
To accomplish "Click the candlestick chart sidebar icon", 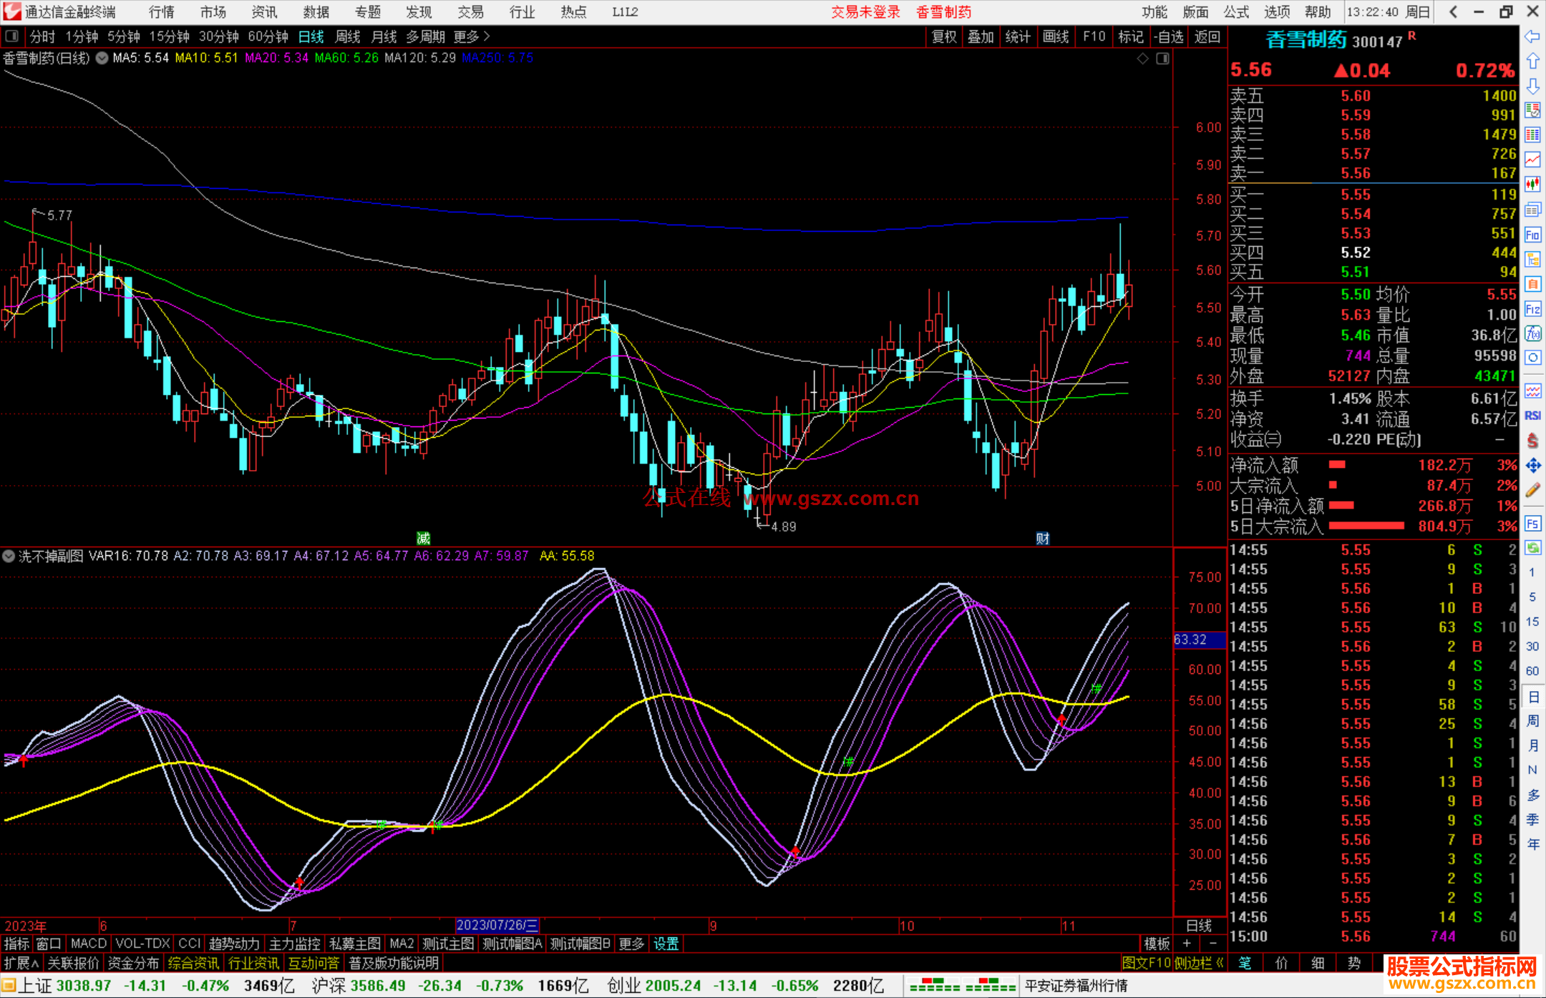I will (1532, 185).
